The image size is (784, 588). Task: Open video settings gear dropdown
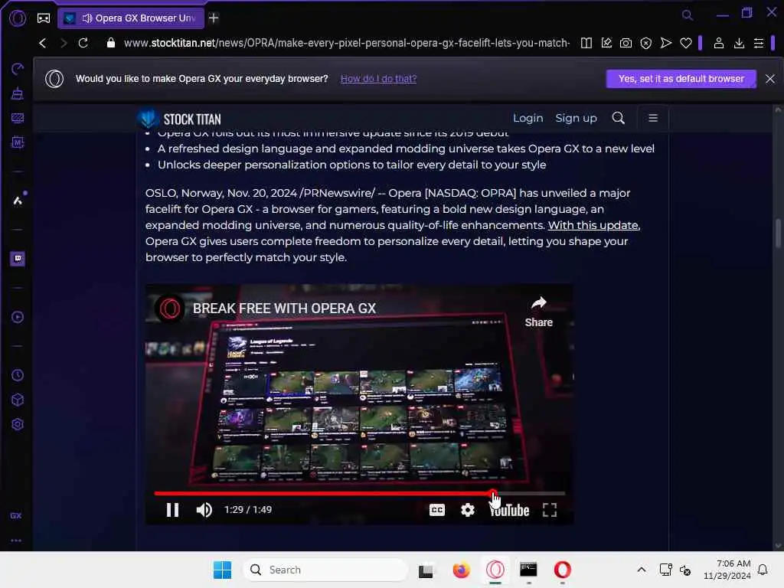pos(468,509)
